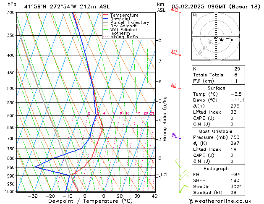This screenshot has width=264, height=204.
Task: Click the SREH value 160
Action: click(x=235, y=180)
